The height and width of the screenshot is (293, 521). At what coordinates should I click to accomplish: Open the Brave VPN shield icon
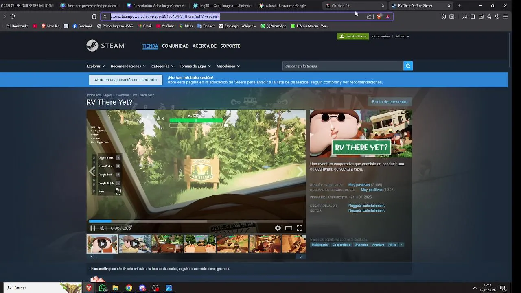pyautogui.click(x=497, y=17)
